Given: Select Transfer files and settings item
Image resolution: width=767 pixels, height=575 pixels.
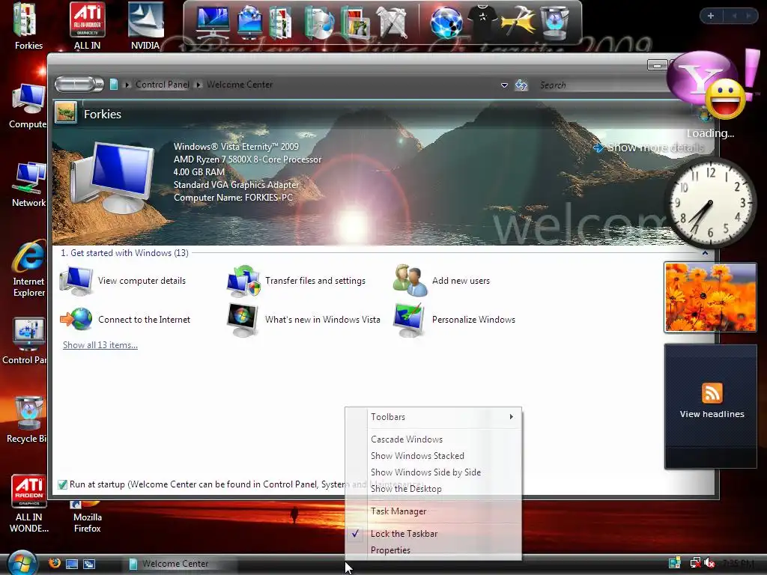Looking at the screenshot, I should pyautogui.click(x=297, y=281).
